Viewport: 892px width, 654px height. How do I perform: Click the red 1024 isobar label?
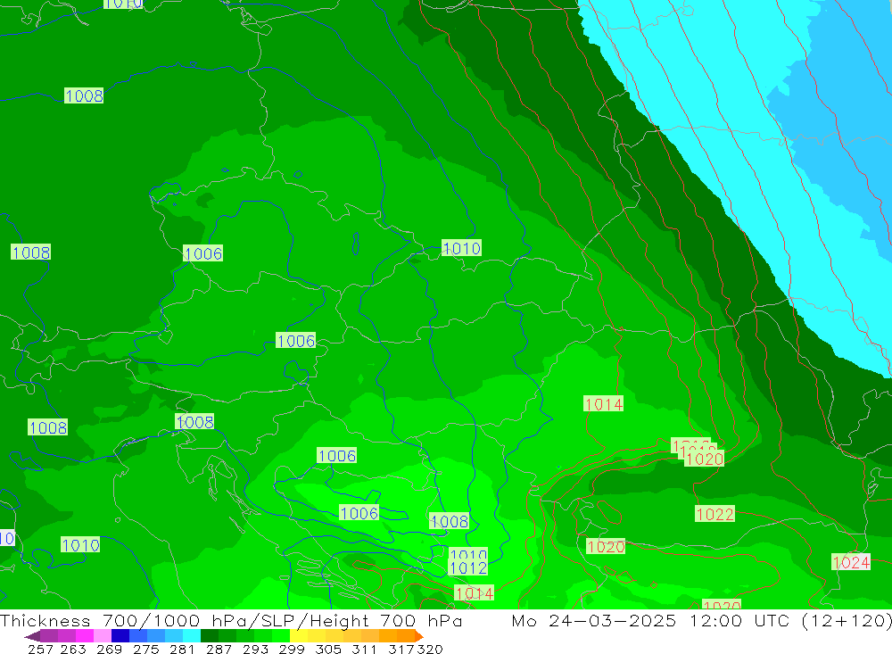click(851, 562)
